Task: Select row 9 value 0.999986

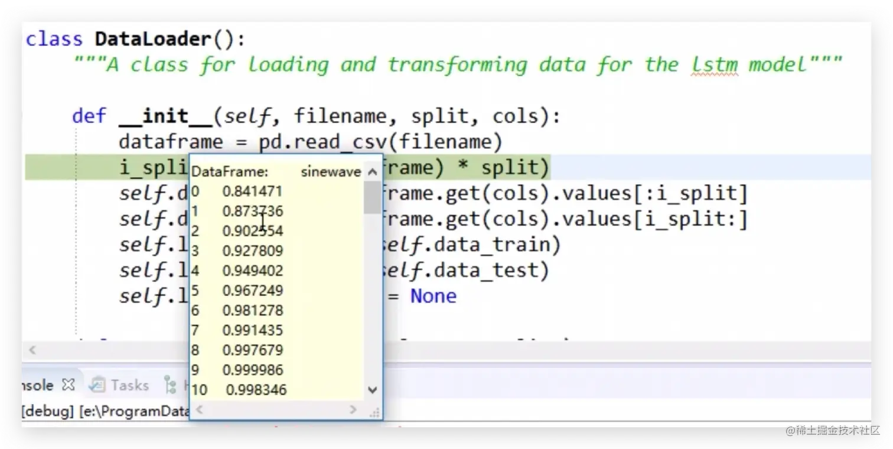Action: 252,370
